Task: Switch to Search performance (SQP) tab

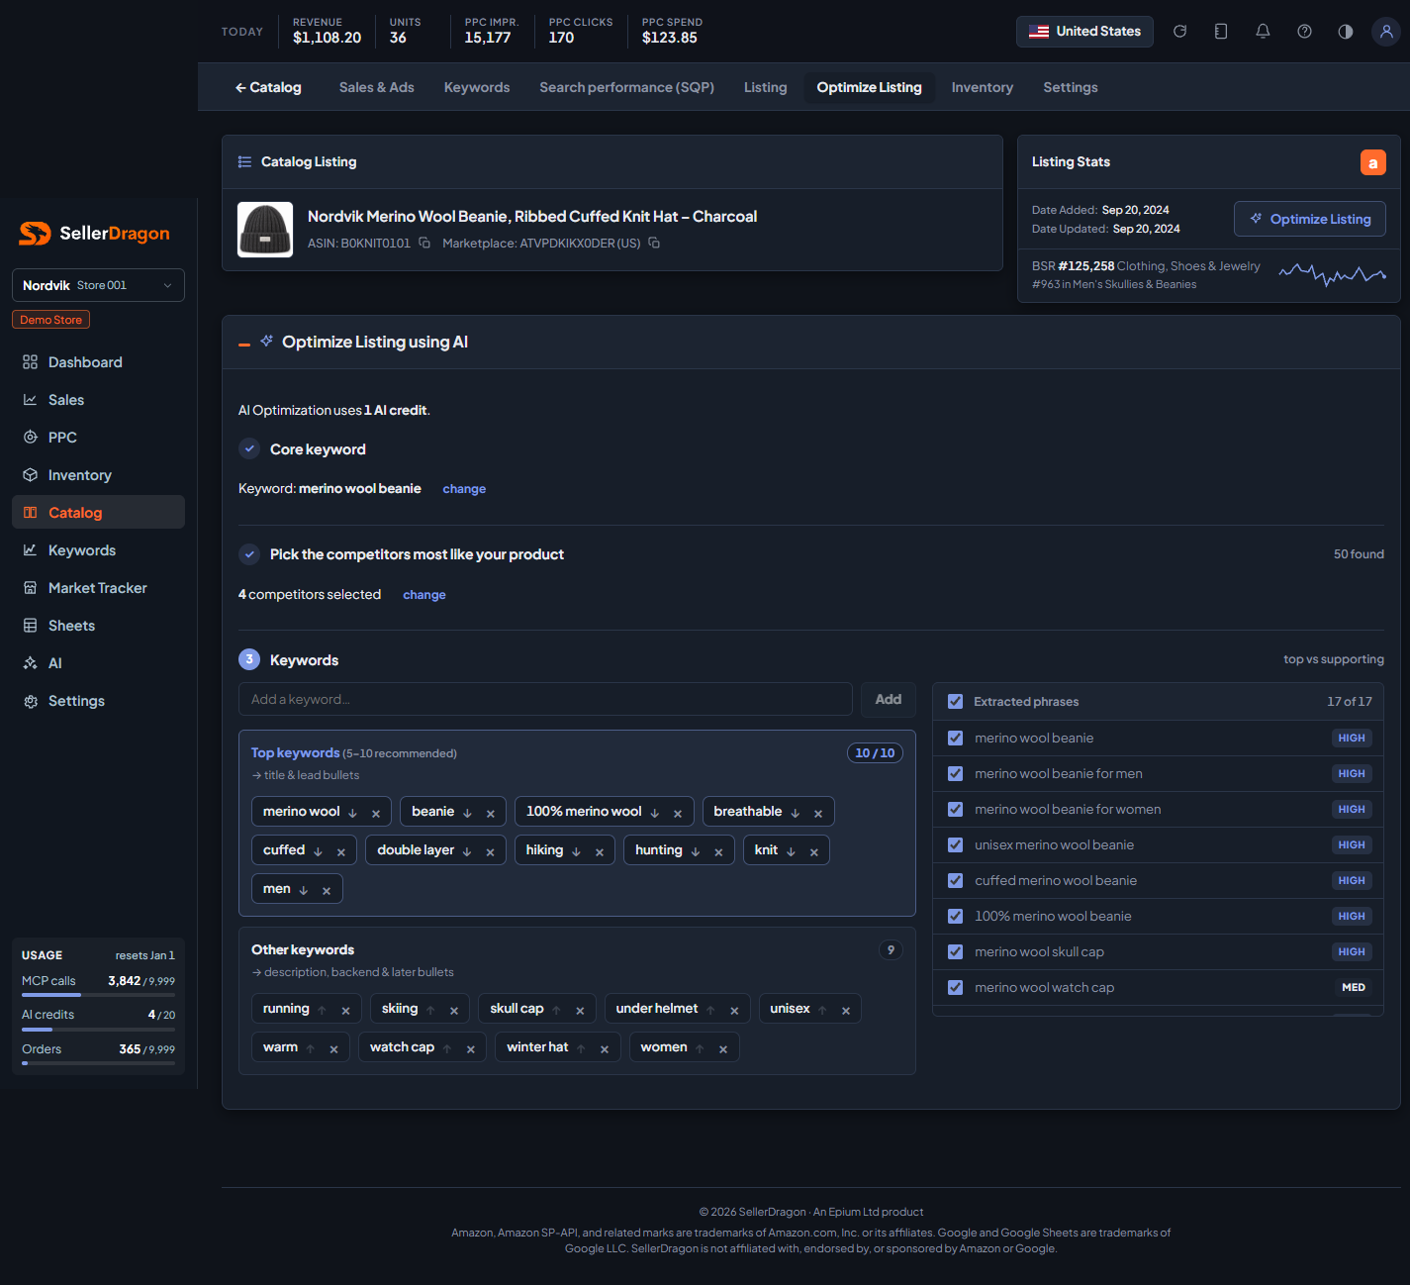Action: pos(627,87)
